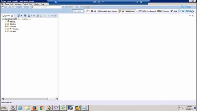
Task: Open the Navigate menu
Action: 18,4
